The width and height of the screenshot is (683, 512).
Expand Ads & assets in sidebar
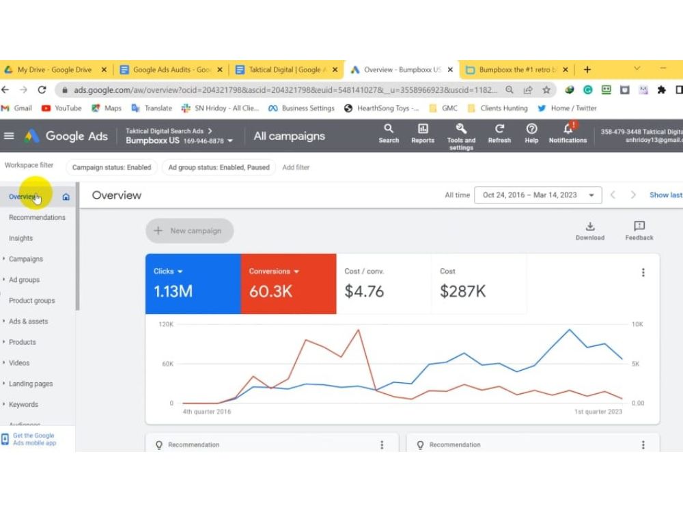tap(4, 321)
